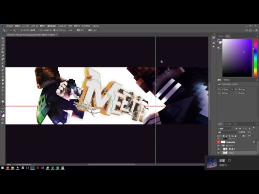Open the File menu
This screenshot has height=194, width=259.
[x=9, y=26]
